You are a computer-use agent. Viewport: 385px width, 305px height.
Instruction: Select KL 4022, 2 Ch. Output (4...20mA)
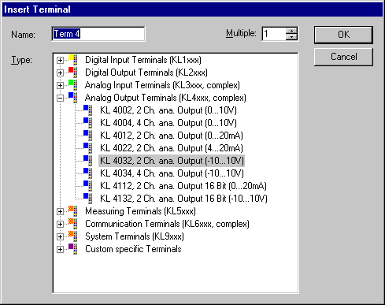pos(172,148)
